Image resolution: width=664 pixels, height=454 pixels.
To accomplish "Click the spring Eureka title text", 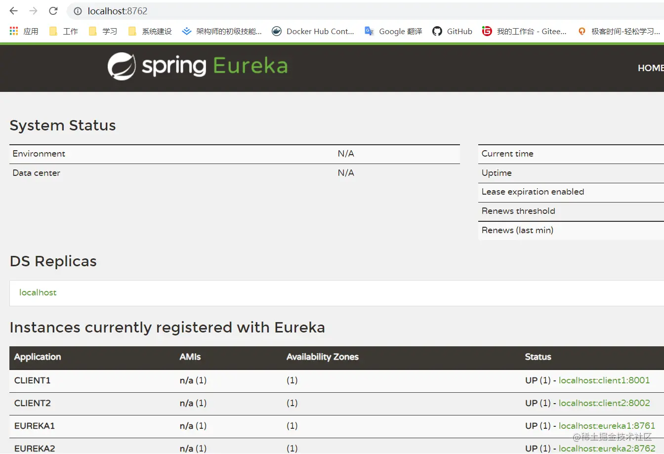I will point(215,66).
